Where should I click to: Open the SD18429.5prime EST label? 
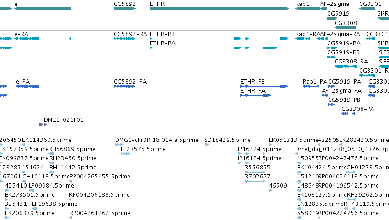(228, 140)
